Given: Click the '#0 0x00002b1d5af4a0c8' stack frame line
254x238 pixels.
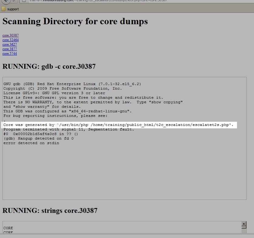Looking at the screenshot, I should click(41, 134).
